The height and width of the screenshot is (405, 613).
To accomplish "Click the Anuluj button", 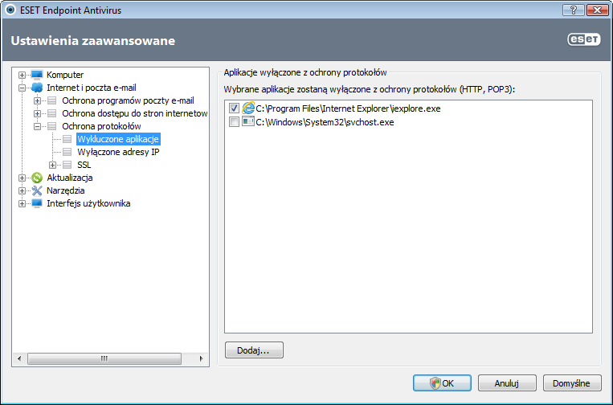I will 507,383.
